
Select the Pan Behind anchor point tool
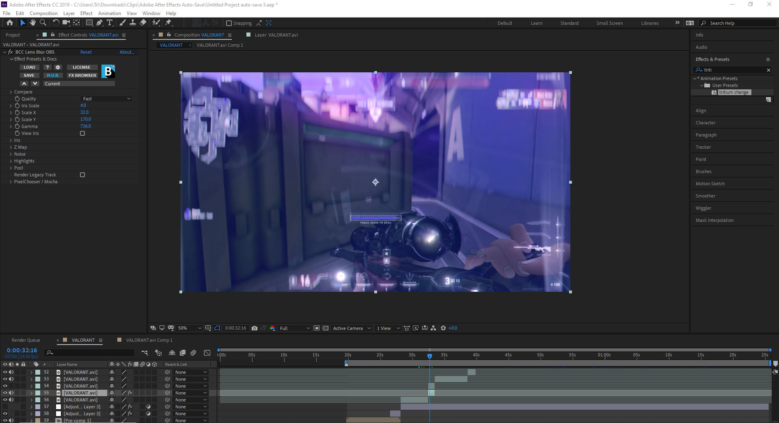76,23
